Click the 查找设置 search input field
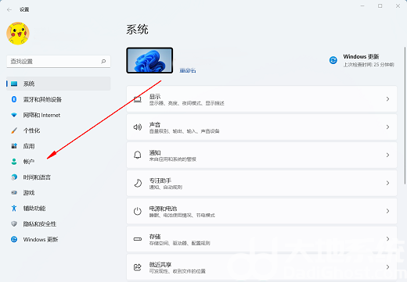This screenshot has width=407, height=282. tap(59, 62)
